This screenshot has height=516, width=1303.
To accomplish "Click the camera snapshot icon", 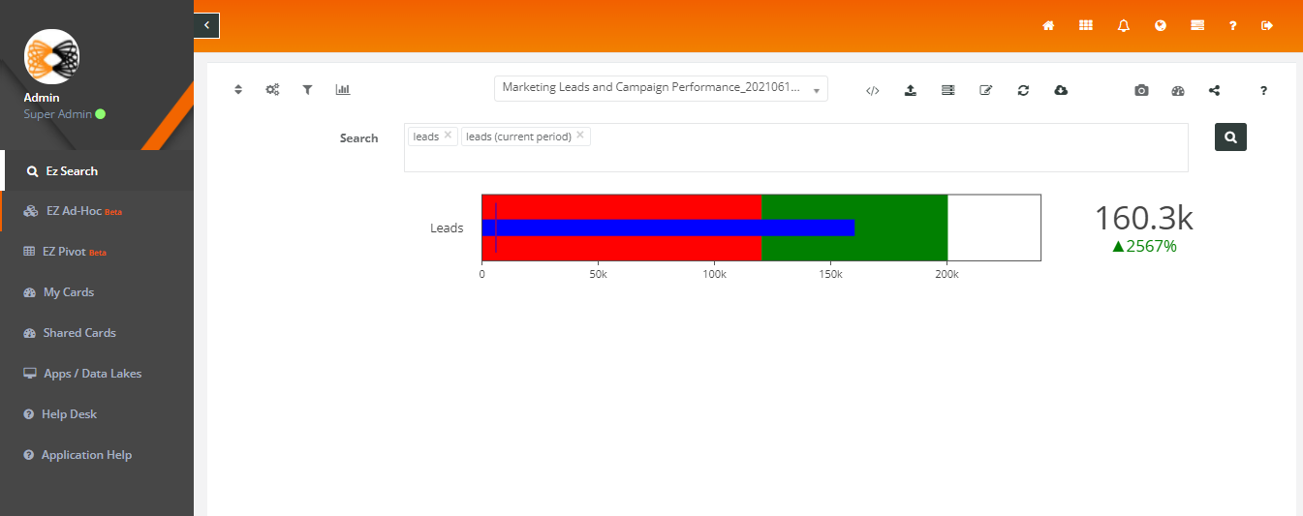I will pyautogui.click(x=1141, y=90).
